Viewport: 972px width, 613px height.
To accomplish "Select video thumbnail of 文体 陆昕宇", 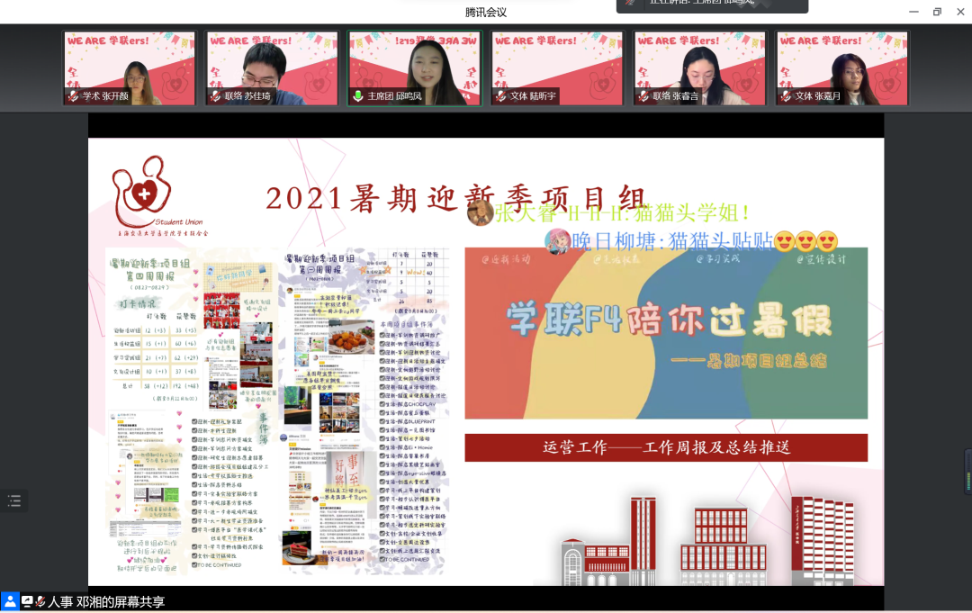I will pos(557,68).
